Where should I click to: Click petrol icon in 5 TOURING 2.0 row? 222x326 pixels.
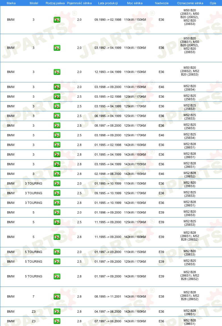tap(57, 252)
